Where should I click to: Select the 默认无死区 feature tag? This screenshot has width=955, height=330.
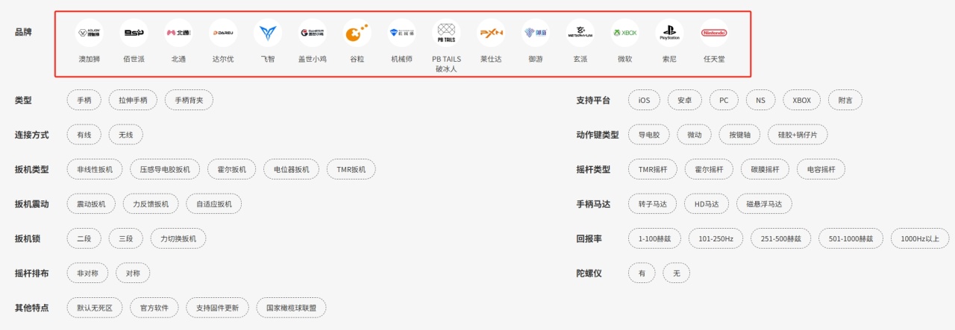click(x=95, y=308)
